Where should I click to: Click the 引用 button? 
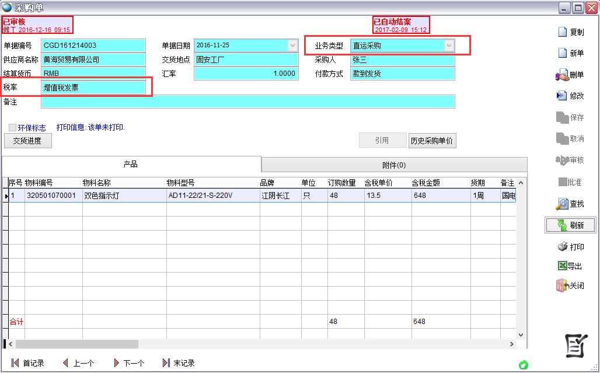point(382,140)
